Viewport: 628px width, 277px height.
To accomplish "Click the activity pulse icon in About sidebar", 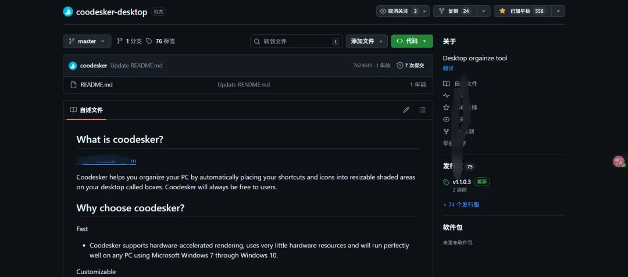I will click(x=446, y=96).
